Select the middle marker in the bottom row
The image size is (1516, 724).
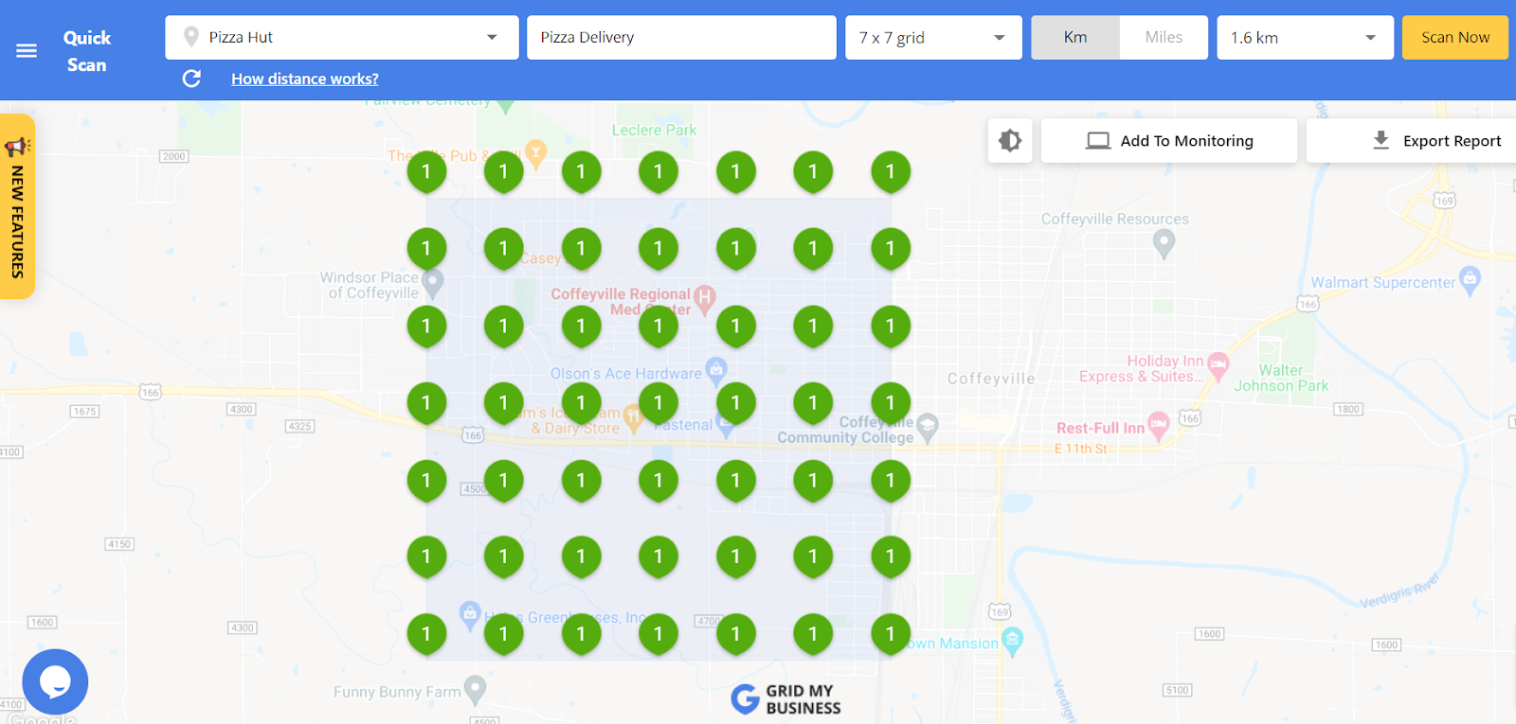(x=659, y=634)
